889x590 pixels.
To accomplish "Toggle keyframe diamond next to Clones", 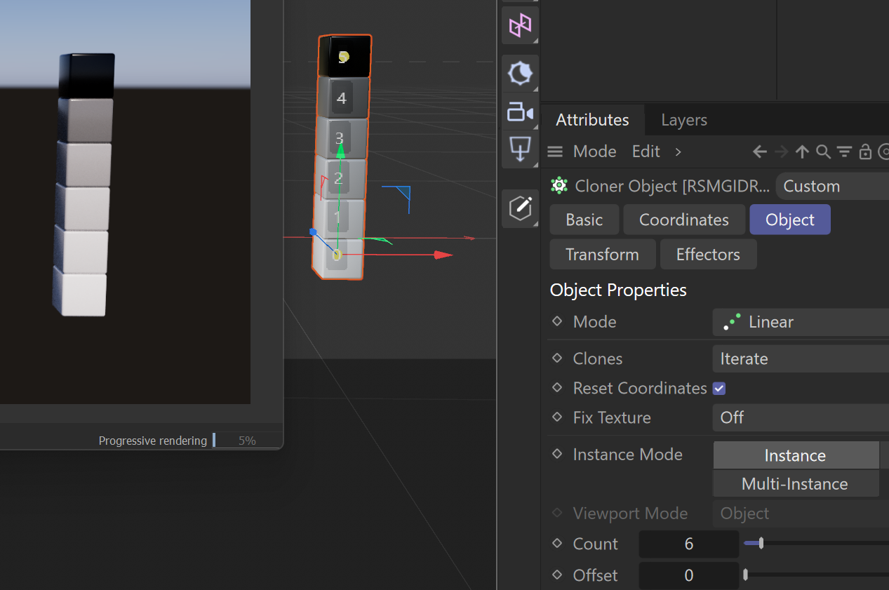I will click(x=557, y=358).
